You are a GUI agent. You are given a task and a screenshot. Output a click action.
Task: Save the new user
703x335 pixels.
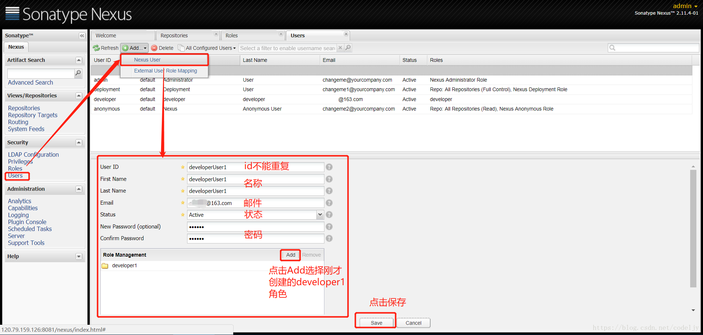[376, 323]
